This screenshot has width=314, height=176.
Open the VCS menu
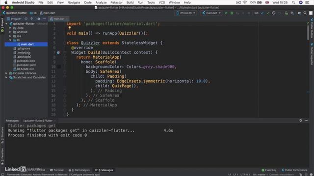[161, 2]
